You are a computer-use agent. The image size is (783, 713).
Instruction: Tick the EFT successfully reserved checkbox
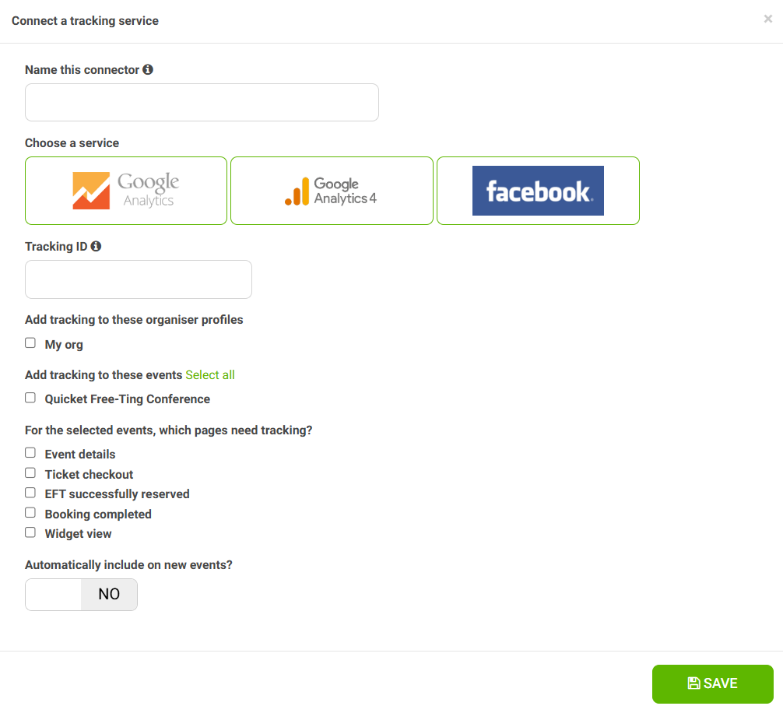click(30, 493)
